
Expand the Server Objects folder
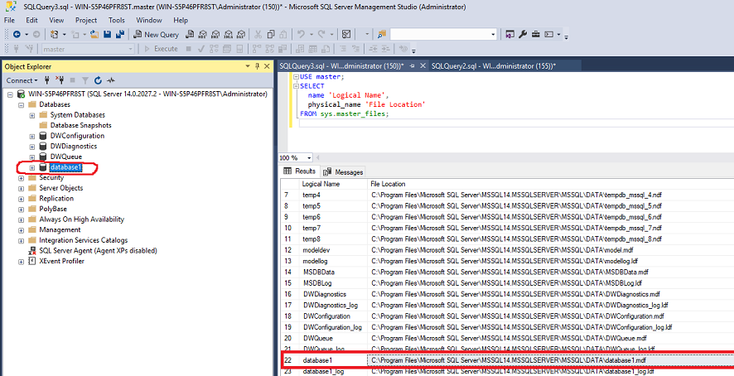point(21,188)
